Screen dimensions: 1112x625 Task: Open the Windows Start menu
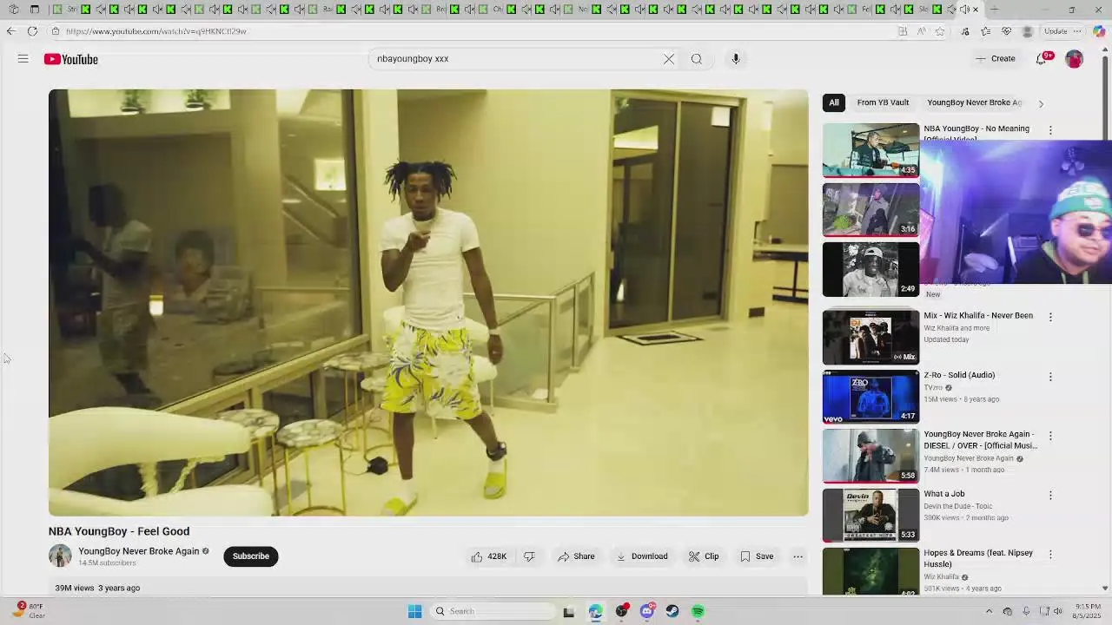pos(414,611)
